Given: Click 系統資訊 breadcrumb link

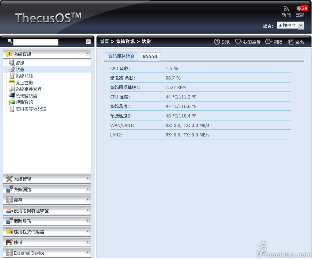Looking at the screenshot, I should pos(126,42).
